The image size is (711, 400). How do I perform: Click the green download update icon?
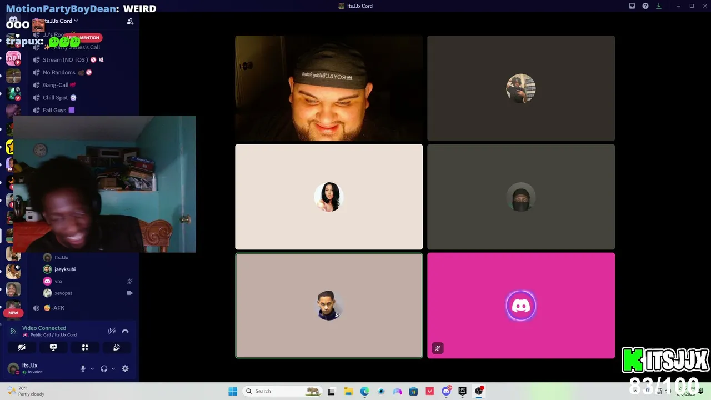pyautogui.click(x=659, y=6)
